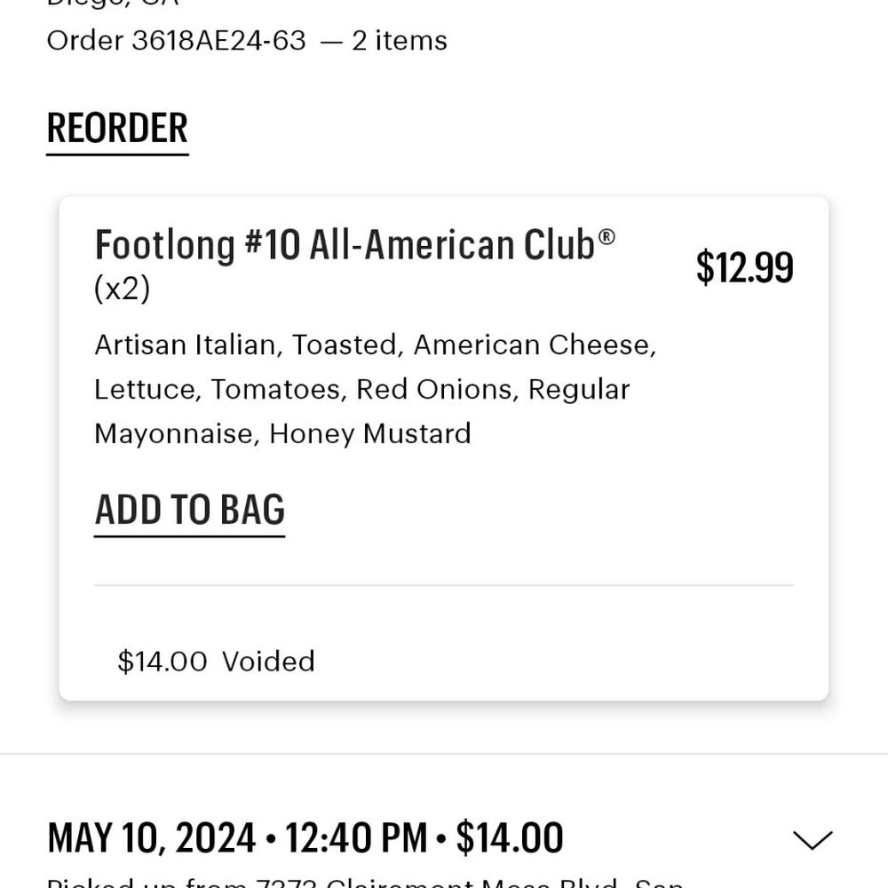
Task: Click the $12.99 item price
Action: tap(745, 266)
